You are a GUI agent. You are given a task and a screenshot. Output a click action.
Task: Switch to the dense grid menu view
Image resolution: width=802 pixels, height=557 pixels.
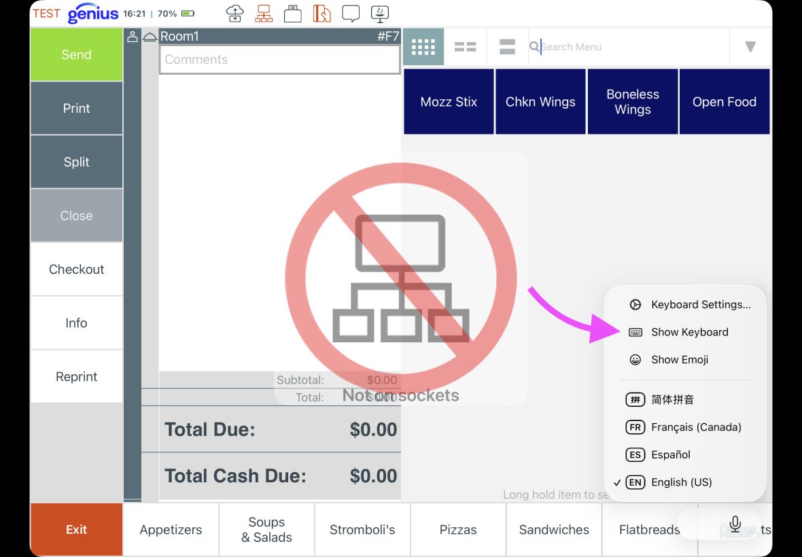tap(423, 47)
